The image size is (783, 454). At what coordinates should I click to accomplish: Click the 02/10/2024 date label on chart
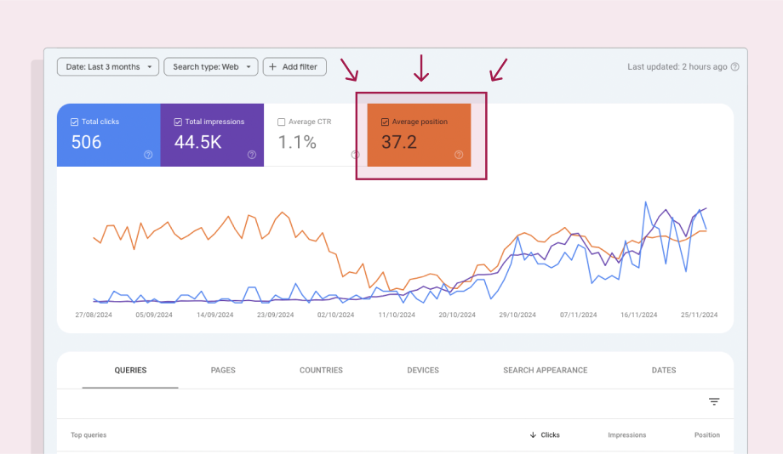tap(335, 315)
